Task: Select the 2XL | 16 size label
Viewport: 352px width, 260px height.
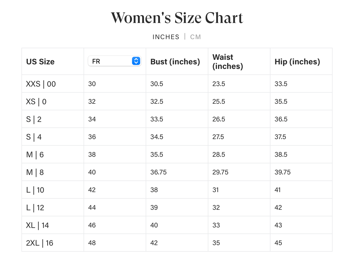Action: coord(40,243)
